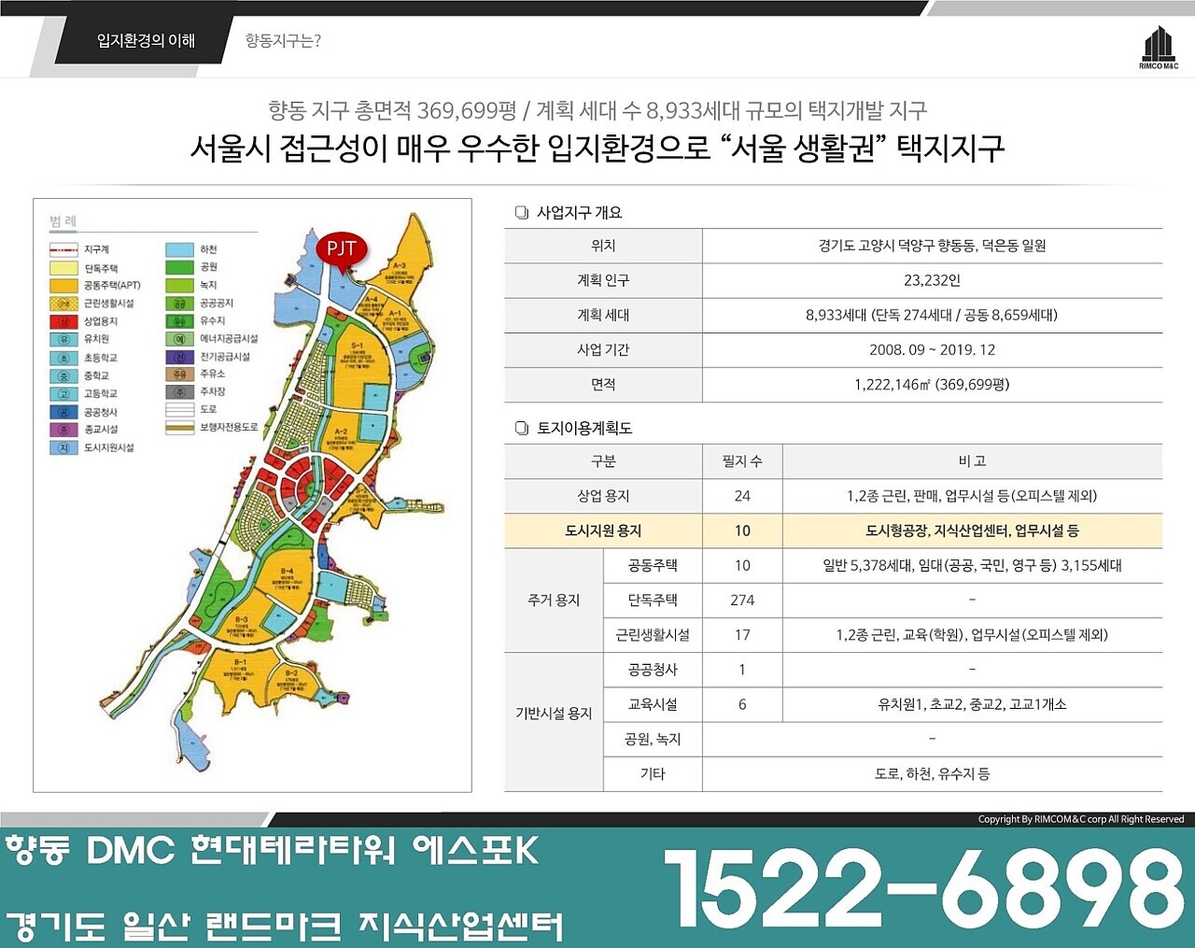Click the 비 고 column header
Image resolution: width=1195 pixels, height=948 pixels.
973,461
